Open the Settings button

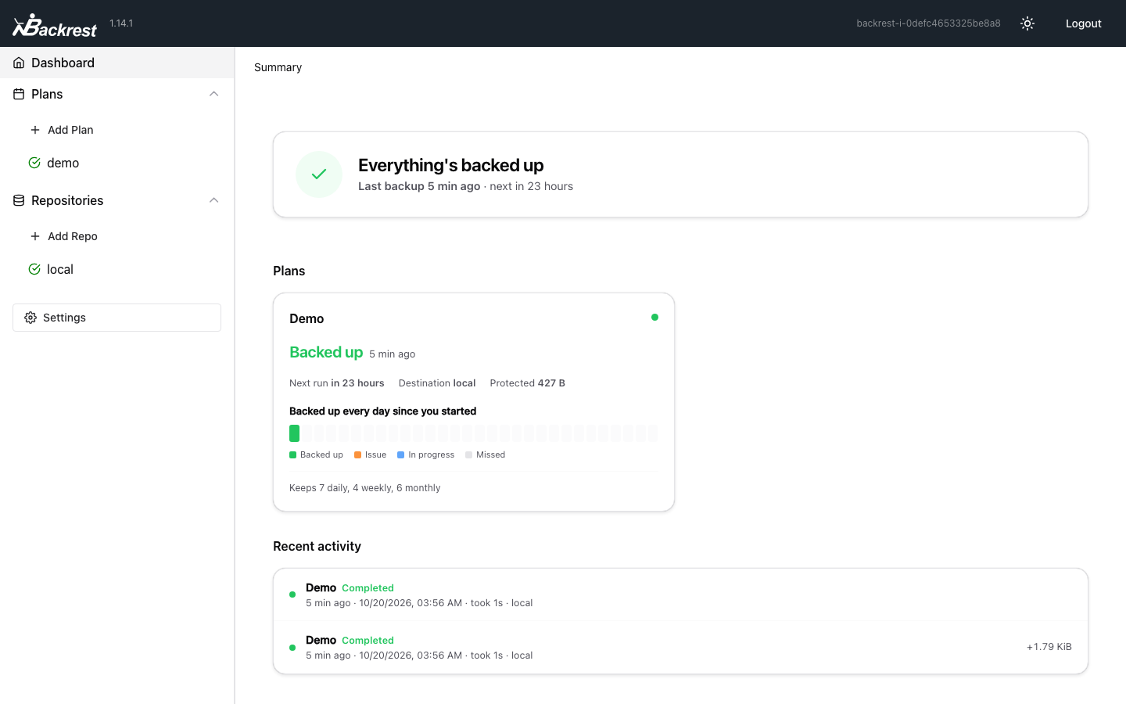point(117,318)
